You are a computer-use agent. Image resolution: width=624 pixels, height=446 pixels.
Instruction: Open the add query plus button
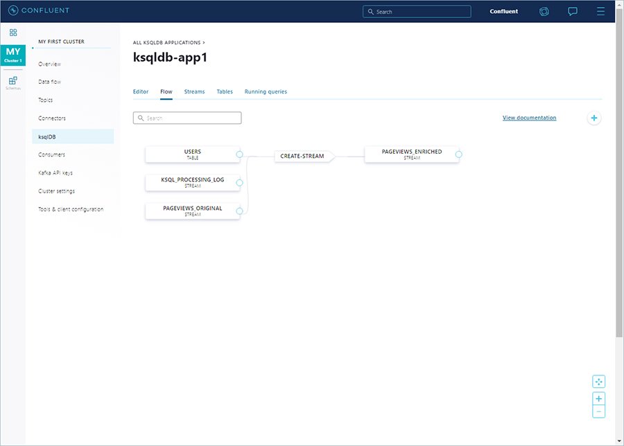pos(594,118)
